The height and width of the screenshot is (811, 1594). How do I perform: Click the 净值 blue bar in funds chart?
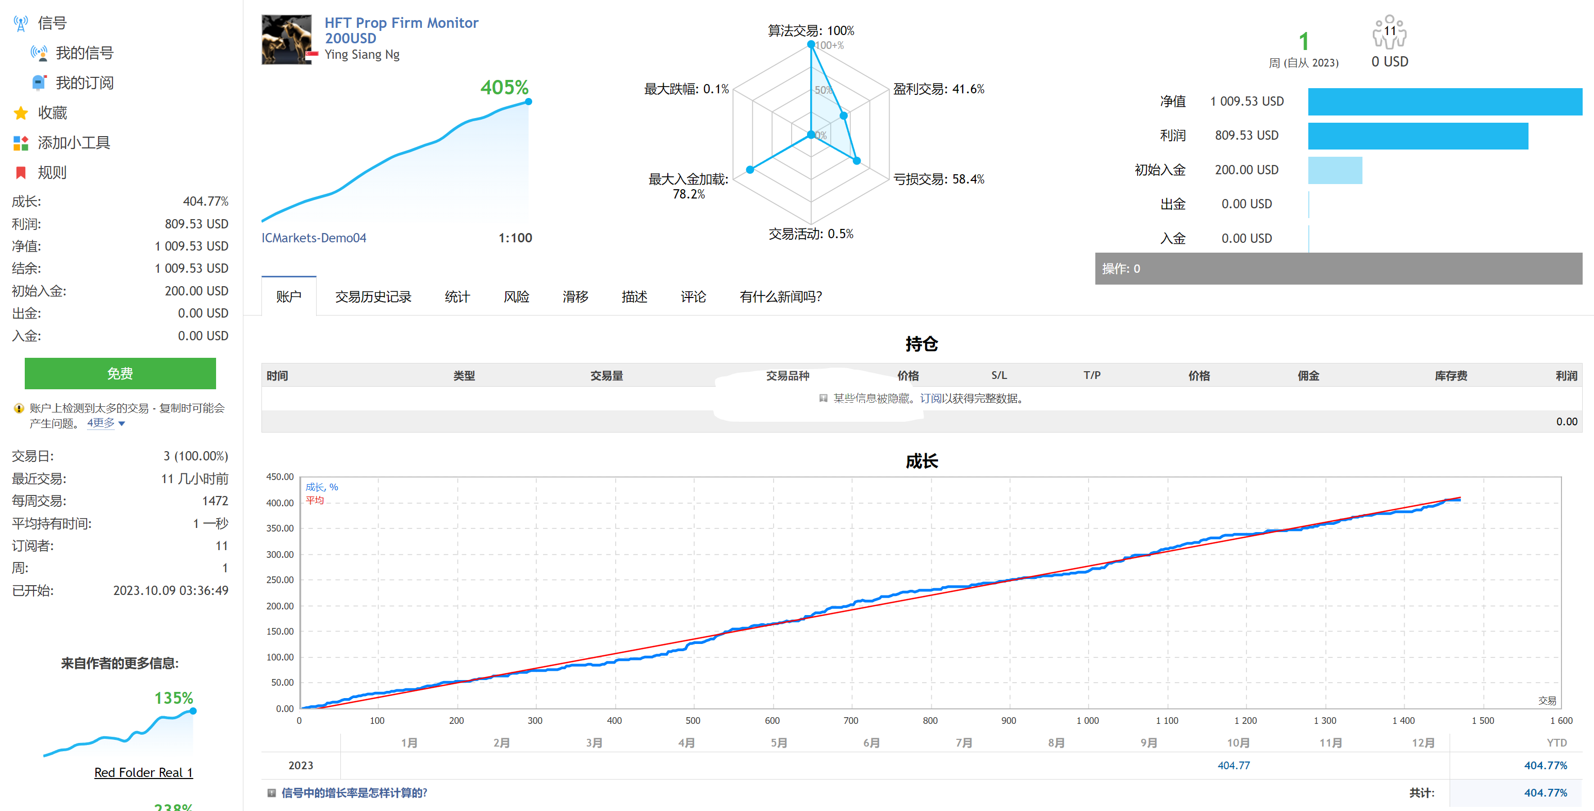1444,102
